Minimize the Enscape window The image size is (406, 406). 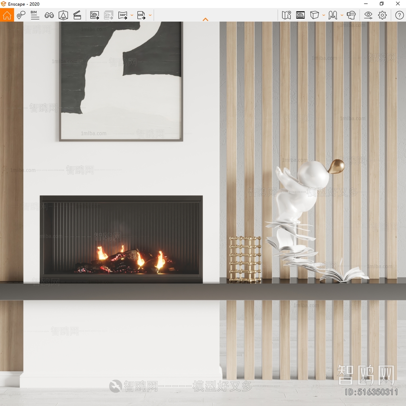click(366, 4)
